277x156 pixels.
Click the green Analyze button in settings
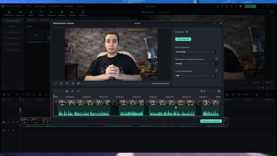tap(183, 39)
